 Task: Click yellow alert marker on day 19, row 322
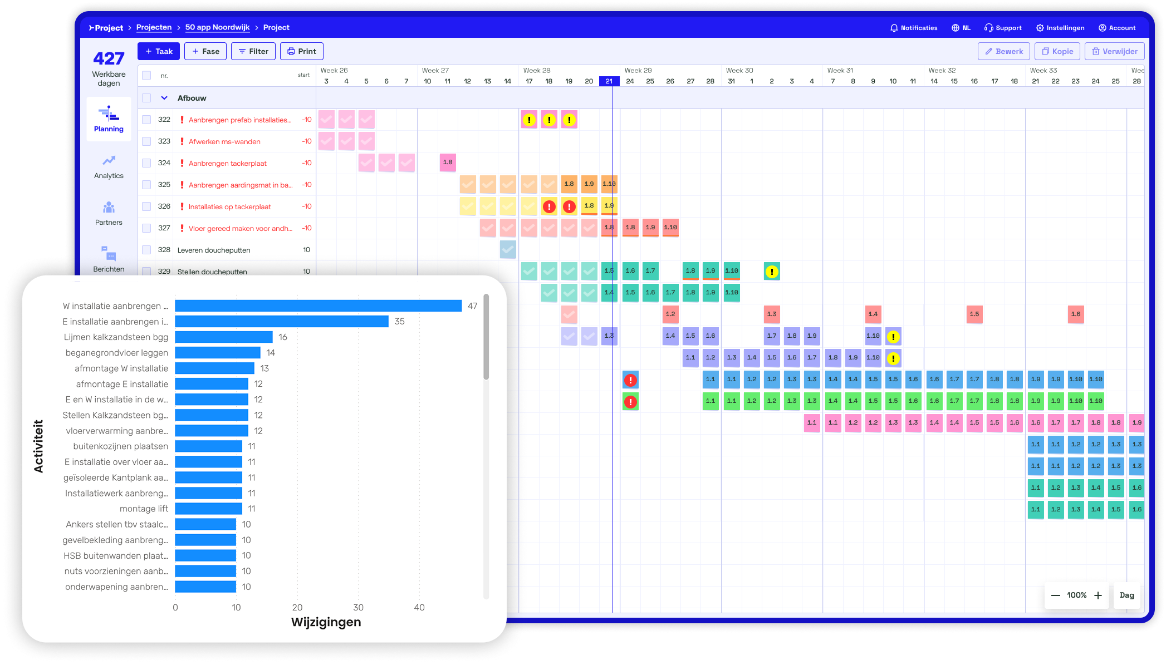pyautogui.click(x=569, y=120)
